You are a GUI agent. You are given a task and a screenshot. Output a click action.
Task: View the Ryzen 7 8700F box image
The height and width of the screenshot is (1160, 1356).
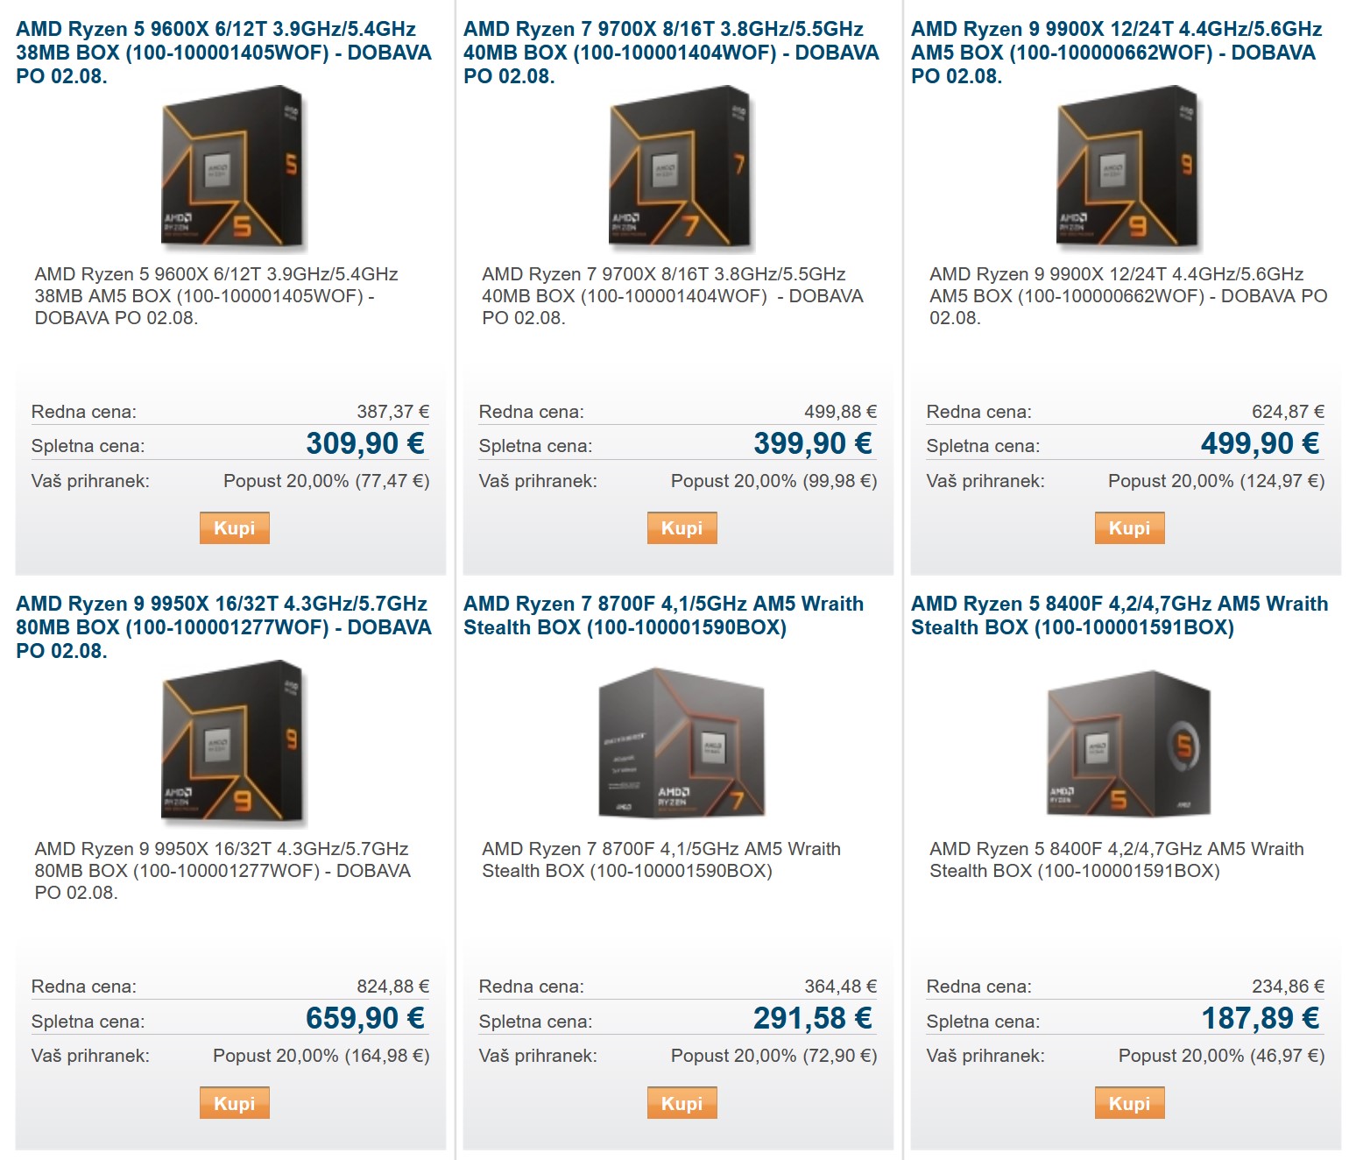coord(682,742)
